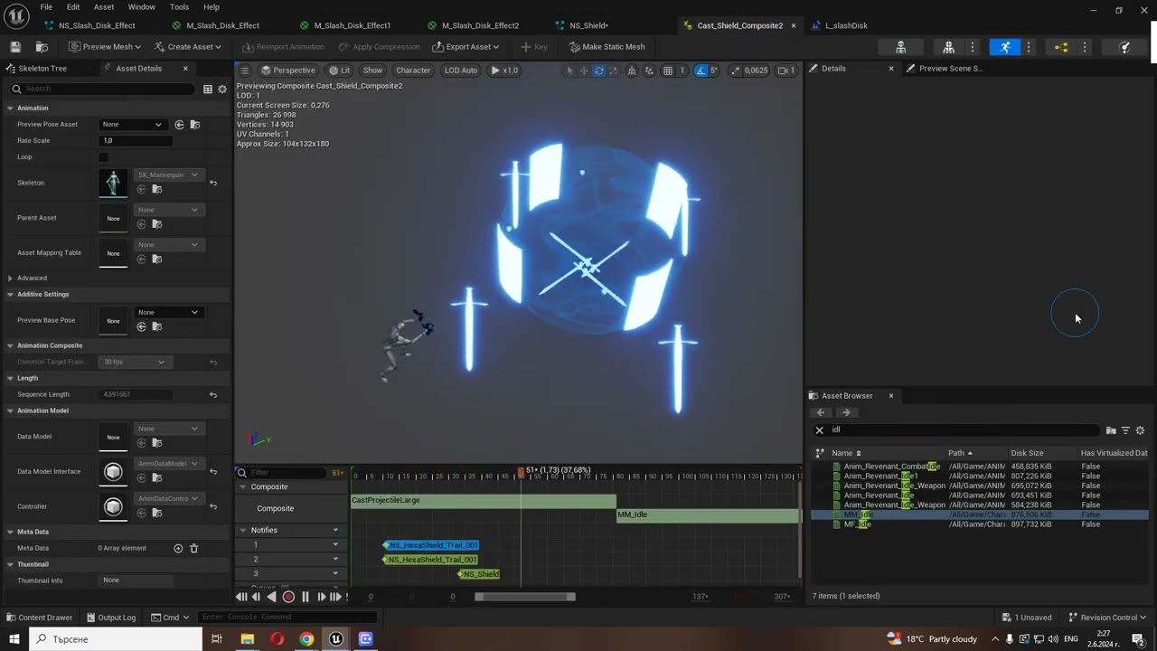Play the animation in reverse
The height and width of the screenshot is (651, 1157).
click(272, 597)
